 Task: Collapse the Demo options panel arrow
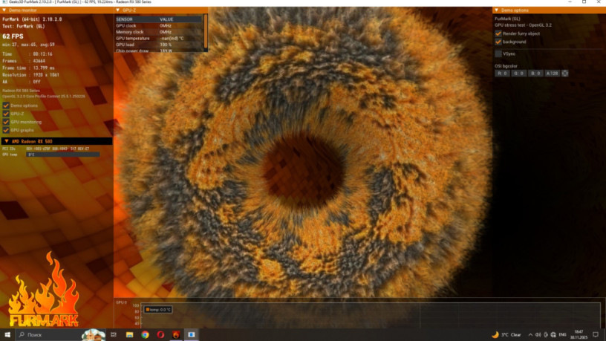tap(497, 10)
